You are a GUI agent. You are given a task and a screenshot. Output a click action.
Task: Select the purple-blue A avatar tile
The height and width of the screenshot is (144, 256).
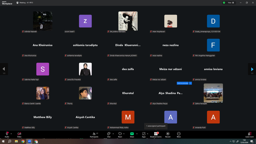click(x=171, y=117)
